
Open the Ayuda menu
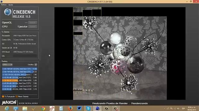11,5
